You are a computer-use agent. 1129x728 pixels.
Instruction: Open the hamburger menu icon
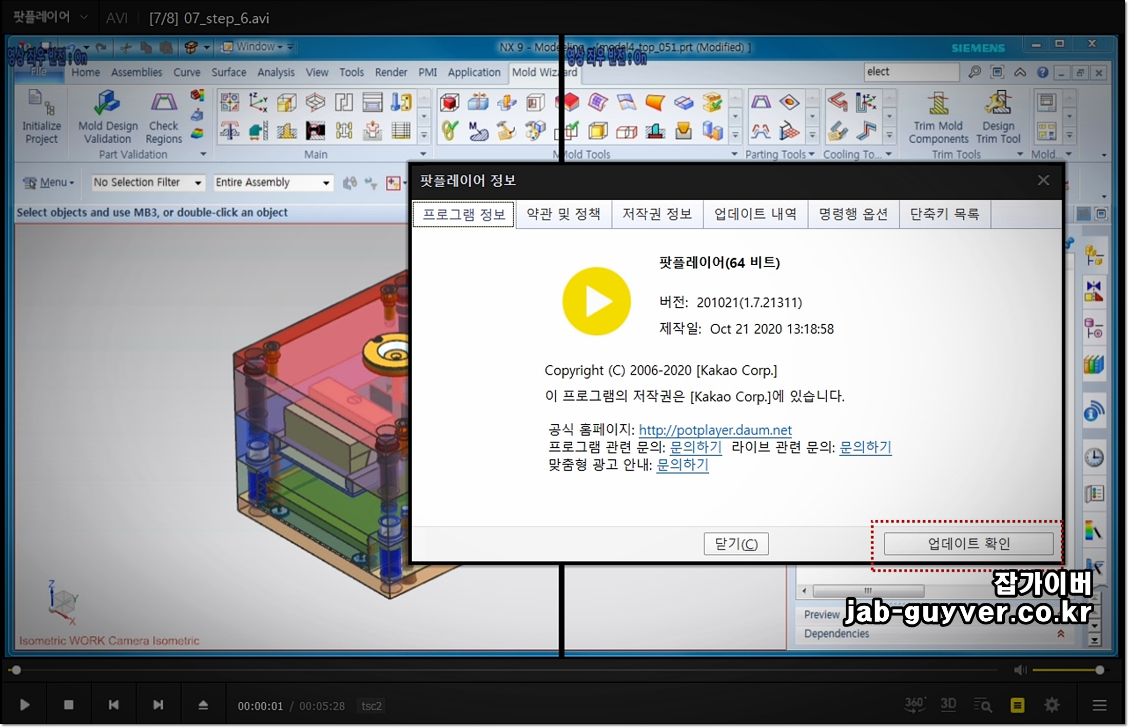1099,705
